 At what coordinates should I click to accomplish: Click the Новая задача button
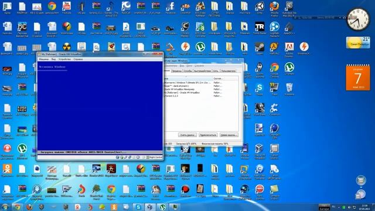[229, 135]
